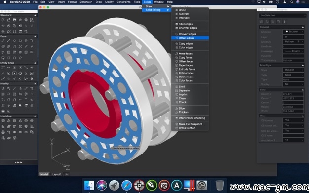Toggle the Center entity snap circle-dot icon
This screenshot has width=309, height=193.
click(9, 73)
